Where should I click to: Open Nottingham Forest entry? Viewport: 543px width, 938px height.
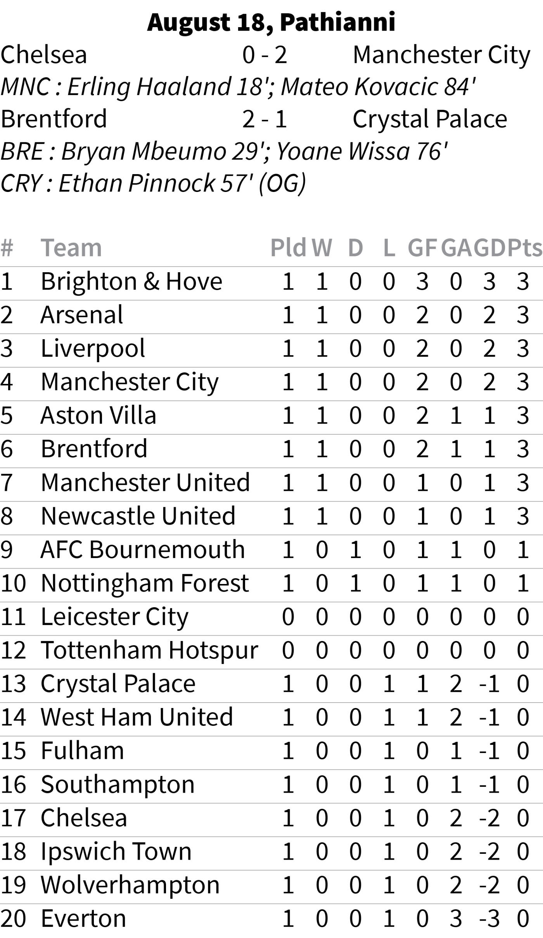tap(145, 584)
